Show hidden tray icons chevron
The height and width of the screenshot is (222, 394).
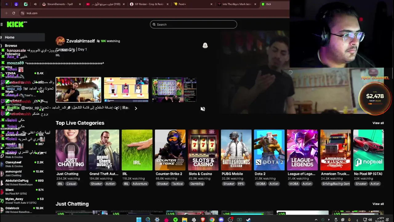pos(316,220)
